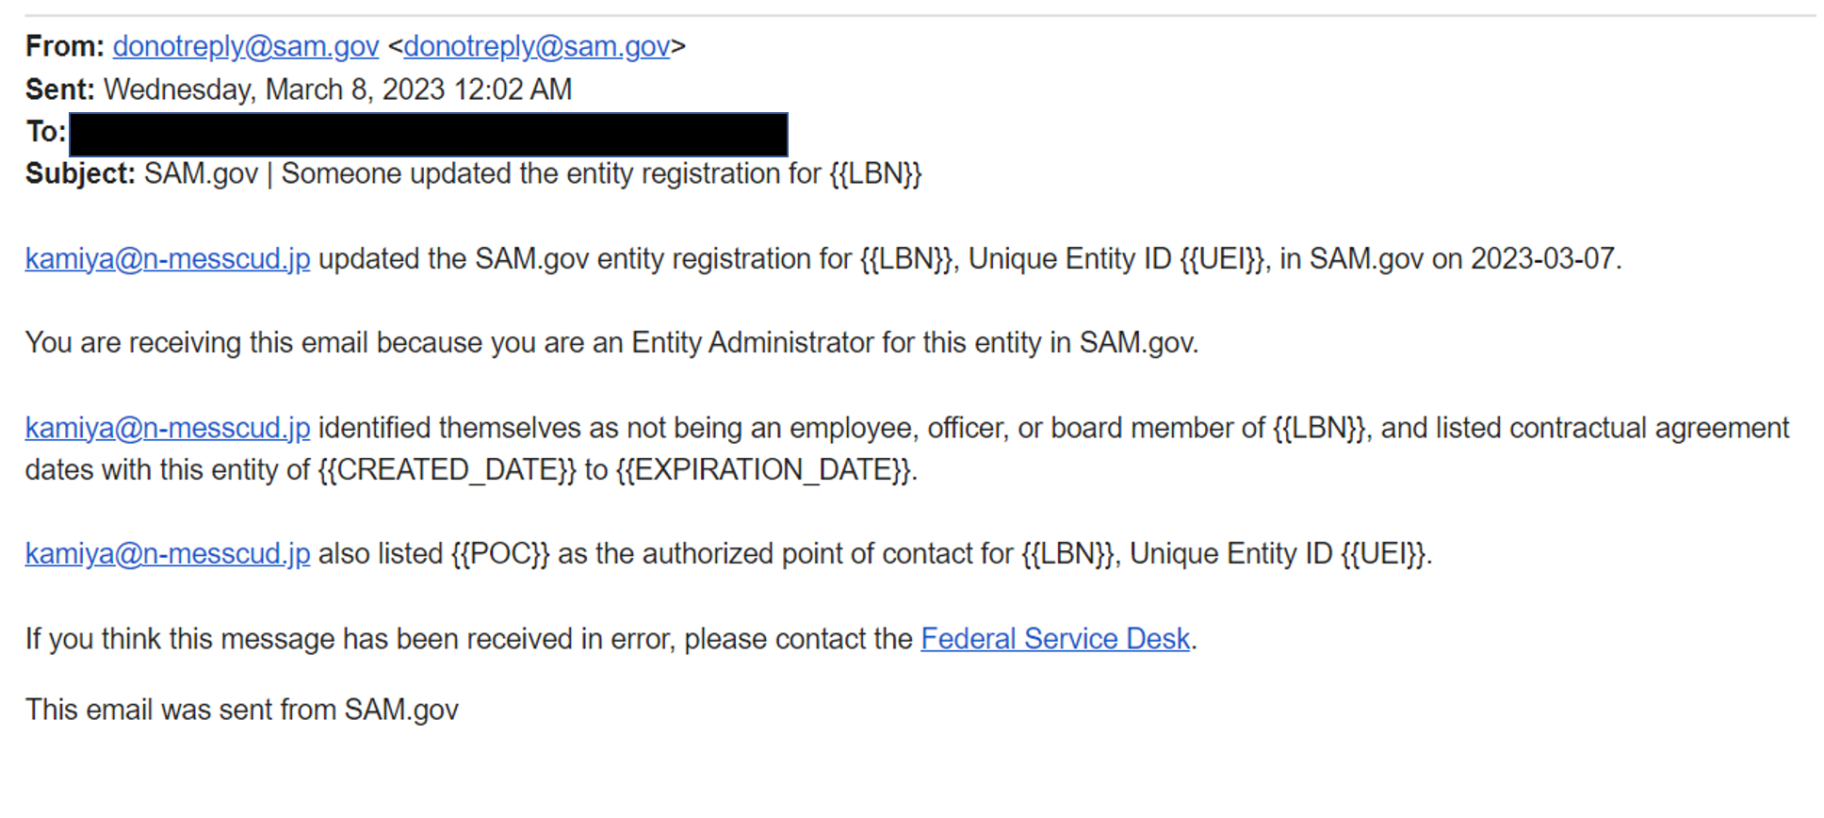Click kamiya@n-messcud.jp link before "also listed"
This screenshot has width=1824, height=818.
tap(167, 554)
